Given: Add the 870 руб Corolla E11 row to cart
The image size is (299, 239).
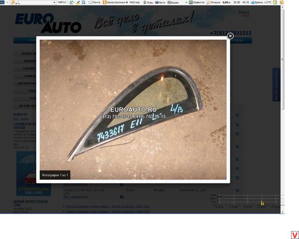Looking at the screenshot, I should click(x=237, y=190).
